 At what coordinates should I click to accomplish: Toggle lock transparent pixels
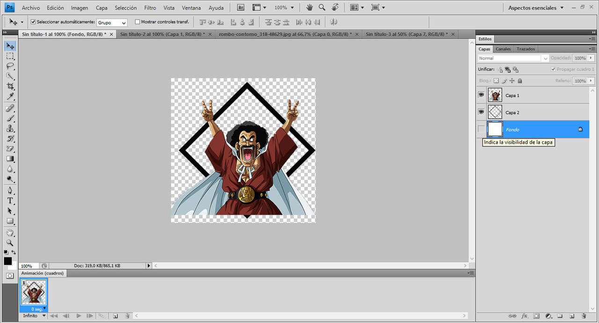(x=496, y=81)
